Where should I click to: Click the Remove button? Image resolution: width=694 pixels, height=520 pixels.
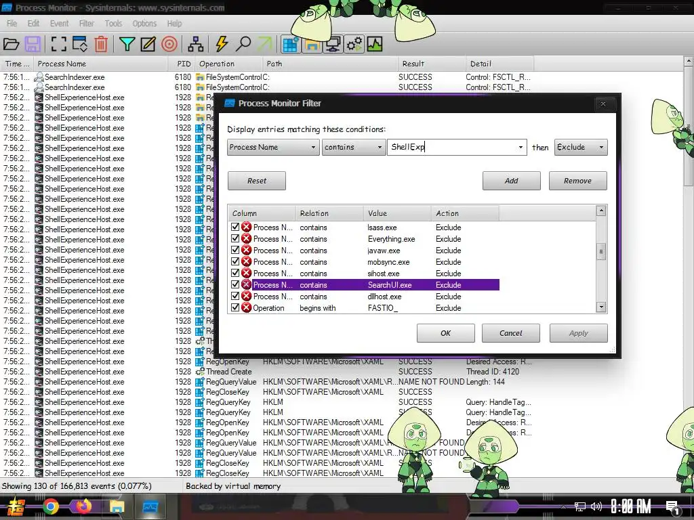tap(577, 181)
